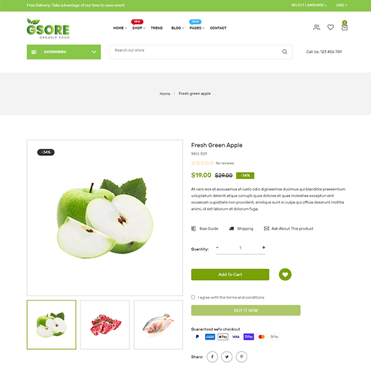The image size is (371, 377).
Task: Click the Add To Cart button
Action: coord(230,275)
